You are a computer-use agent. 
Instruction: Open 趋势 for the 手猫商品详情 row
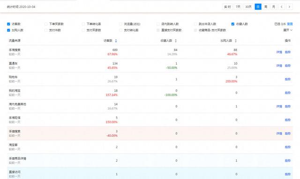tap(288, 161)
